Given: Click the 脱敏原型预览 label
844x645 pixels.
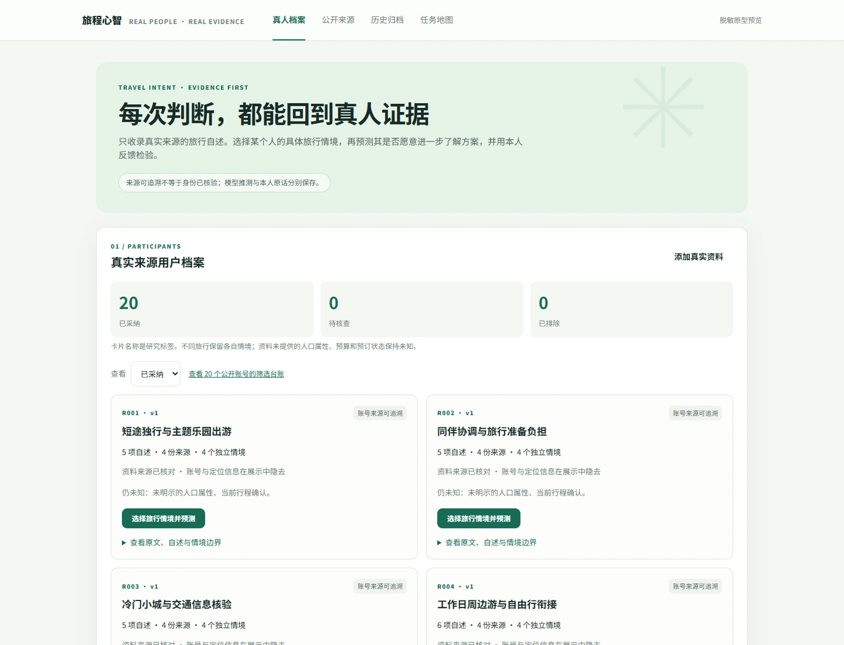Looking at the screenshot, I should pyautogui.click(x=741, y=20).
